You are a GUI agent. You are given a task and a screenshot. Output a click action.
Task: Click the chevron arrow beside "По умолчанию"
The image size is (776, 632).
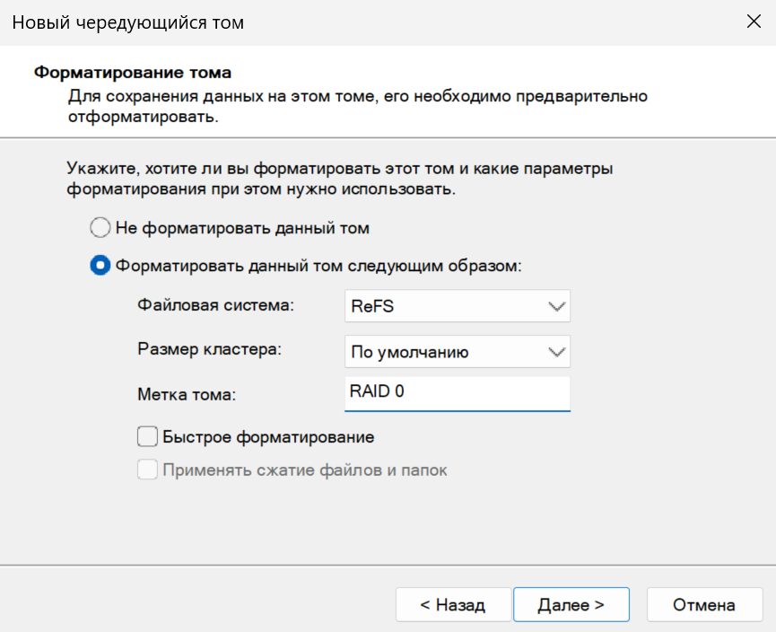[x=556, y=352]
